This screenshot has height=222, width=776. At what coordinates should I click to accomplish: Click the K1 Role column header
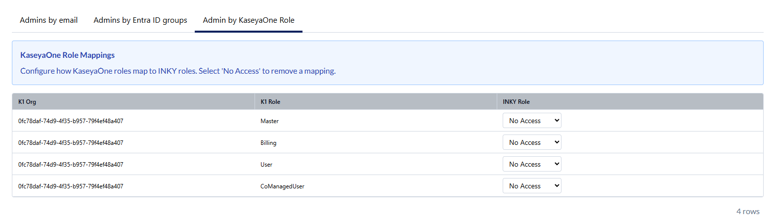[270, 102]
